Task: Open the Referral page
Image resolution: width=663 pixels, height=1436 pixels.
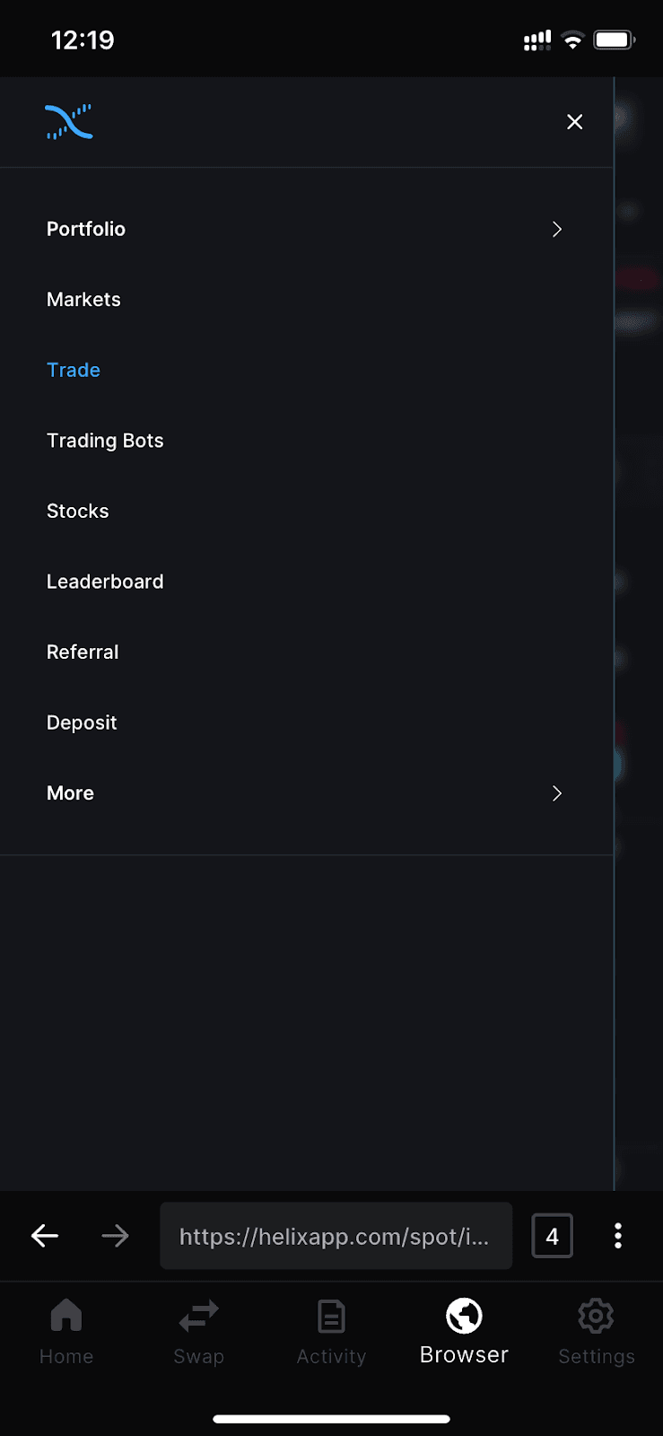Action: (x=83, y=652)
